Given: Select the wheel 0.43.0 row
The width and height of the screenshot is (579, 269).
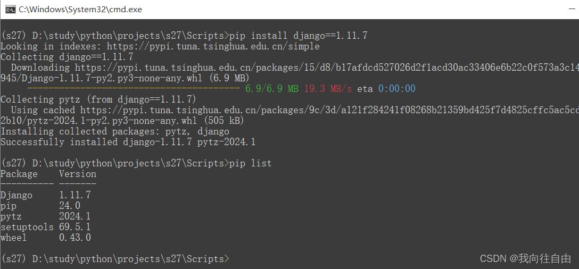Looking at the screenshot, I should [45, 237].
